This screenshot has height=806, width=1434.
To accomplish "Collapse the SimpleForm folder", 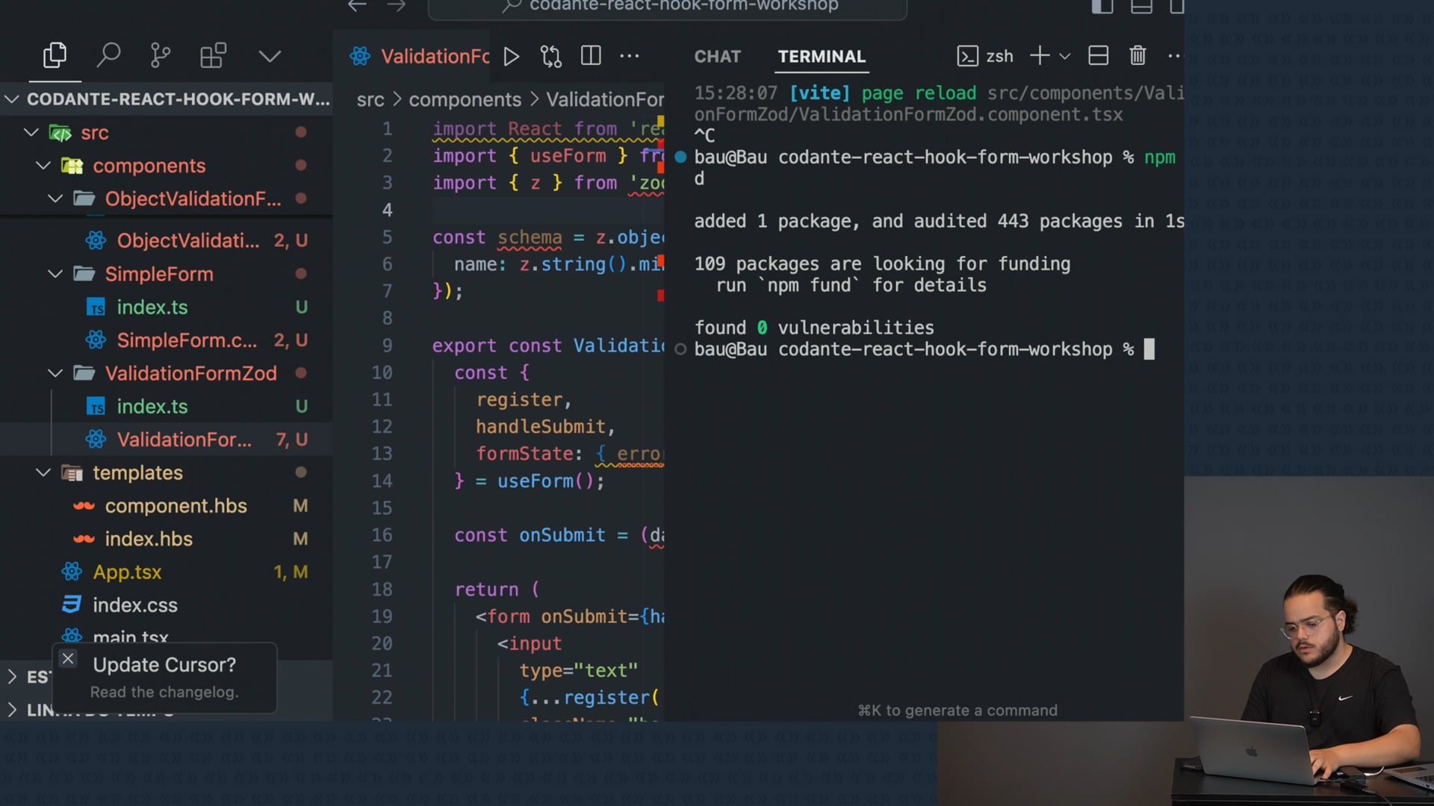I will (55, 274).
